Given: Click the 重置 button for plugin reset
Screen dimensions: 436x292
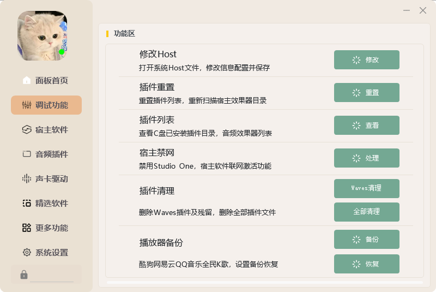Looking at the screenshot, I should tap(366, 92).
